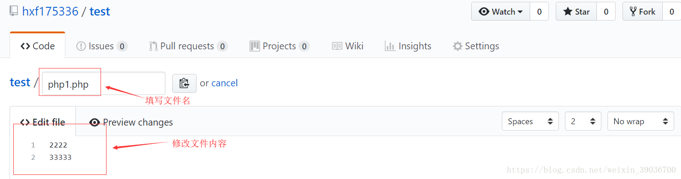
Task: Open the indent size 2 dropdown
Action: tap(583, 121)
